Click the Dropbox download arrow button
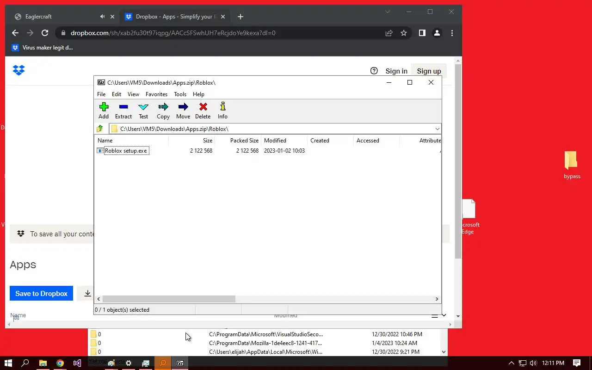 pyautogui.click(x=87, y=293)
